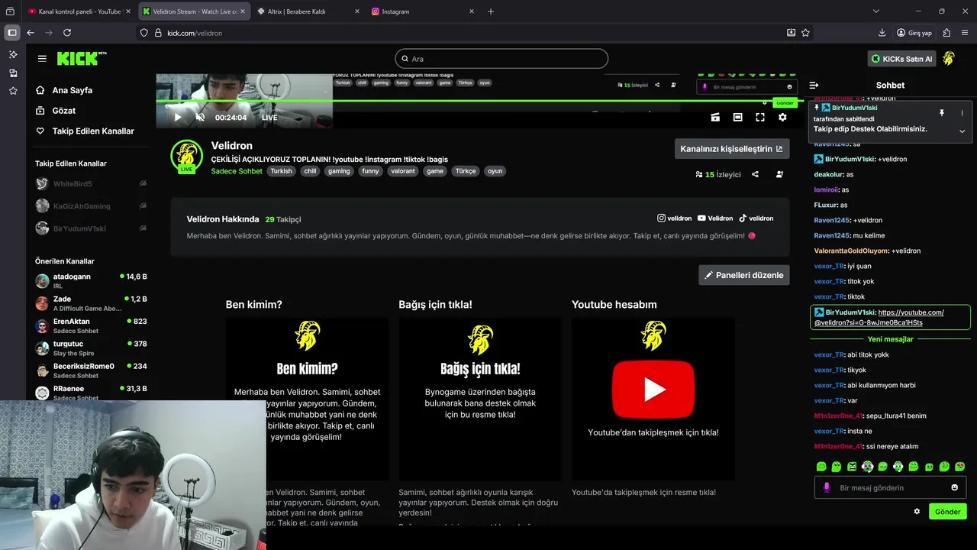Select the Turkish tag
Viewport: 977px width, 550px height.
click(281, 171)
